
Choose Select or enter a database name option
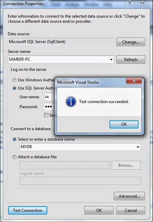[x=15, y=139]
